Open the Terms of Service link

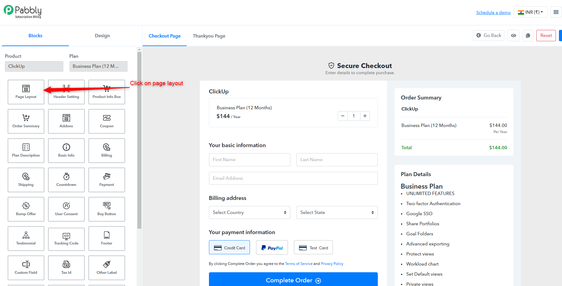(299, 264)
